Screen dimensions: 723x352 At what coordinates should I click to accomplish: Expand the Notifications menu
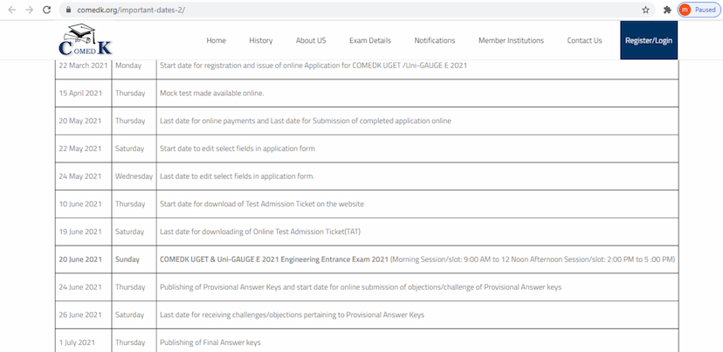click(x=434, y=40)
